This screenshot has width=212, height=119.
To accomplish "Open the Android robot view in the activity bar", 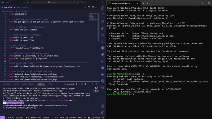I will click(x=103, y=55).
